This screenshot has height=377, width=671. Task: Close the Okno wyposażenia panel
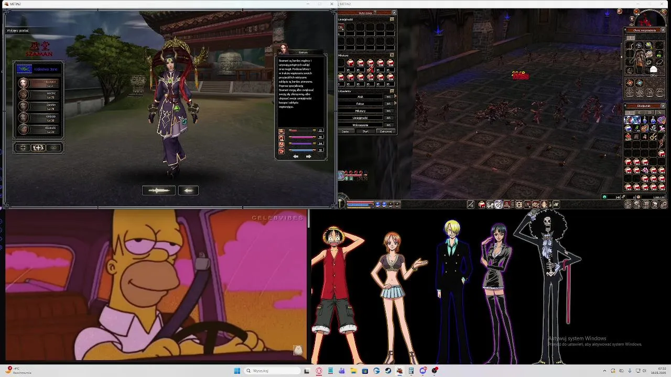tap(663, 30)
